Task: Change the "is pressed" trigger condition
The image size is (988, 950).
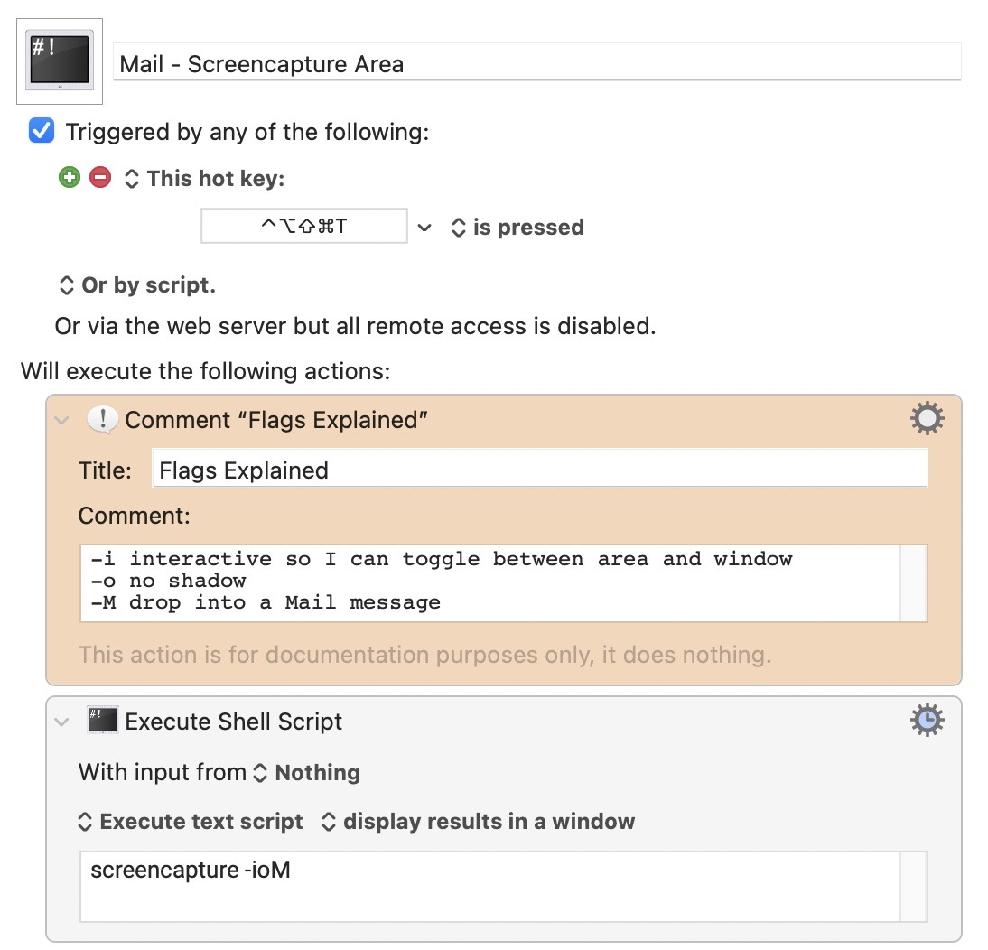Action: pos(517,228)
